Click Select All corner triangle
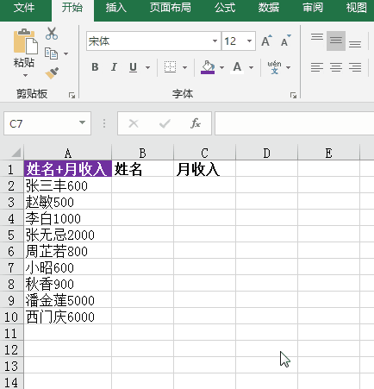Screen dimensions: 374x389 pos(16,153)
